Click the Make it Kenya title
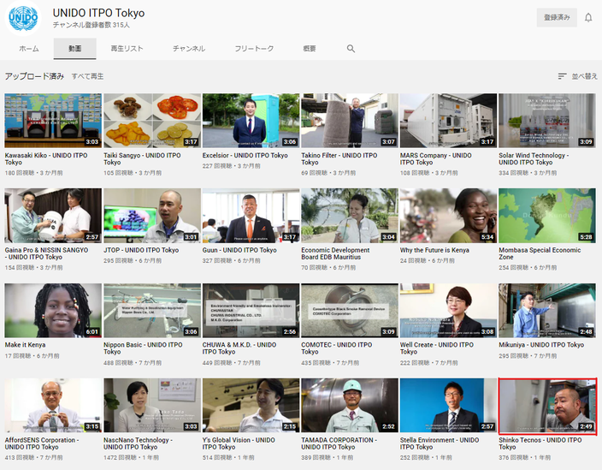The height and width of the screenshot is (470, 602). [25, 345]
